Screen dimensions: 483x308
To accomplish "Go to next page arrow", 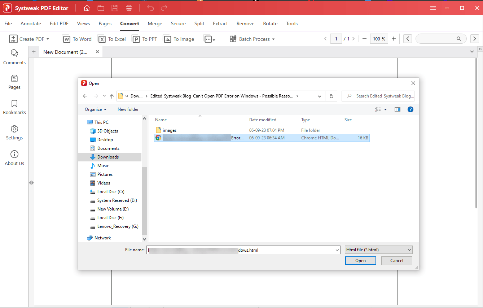I will click(353, 39).
